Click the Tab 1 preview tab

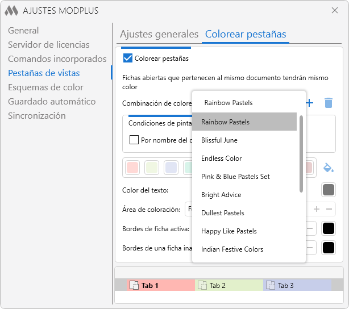click(x=161, y=285)
